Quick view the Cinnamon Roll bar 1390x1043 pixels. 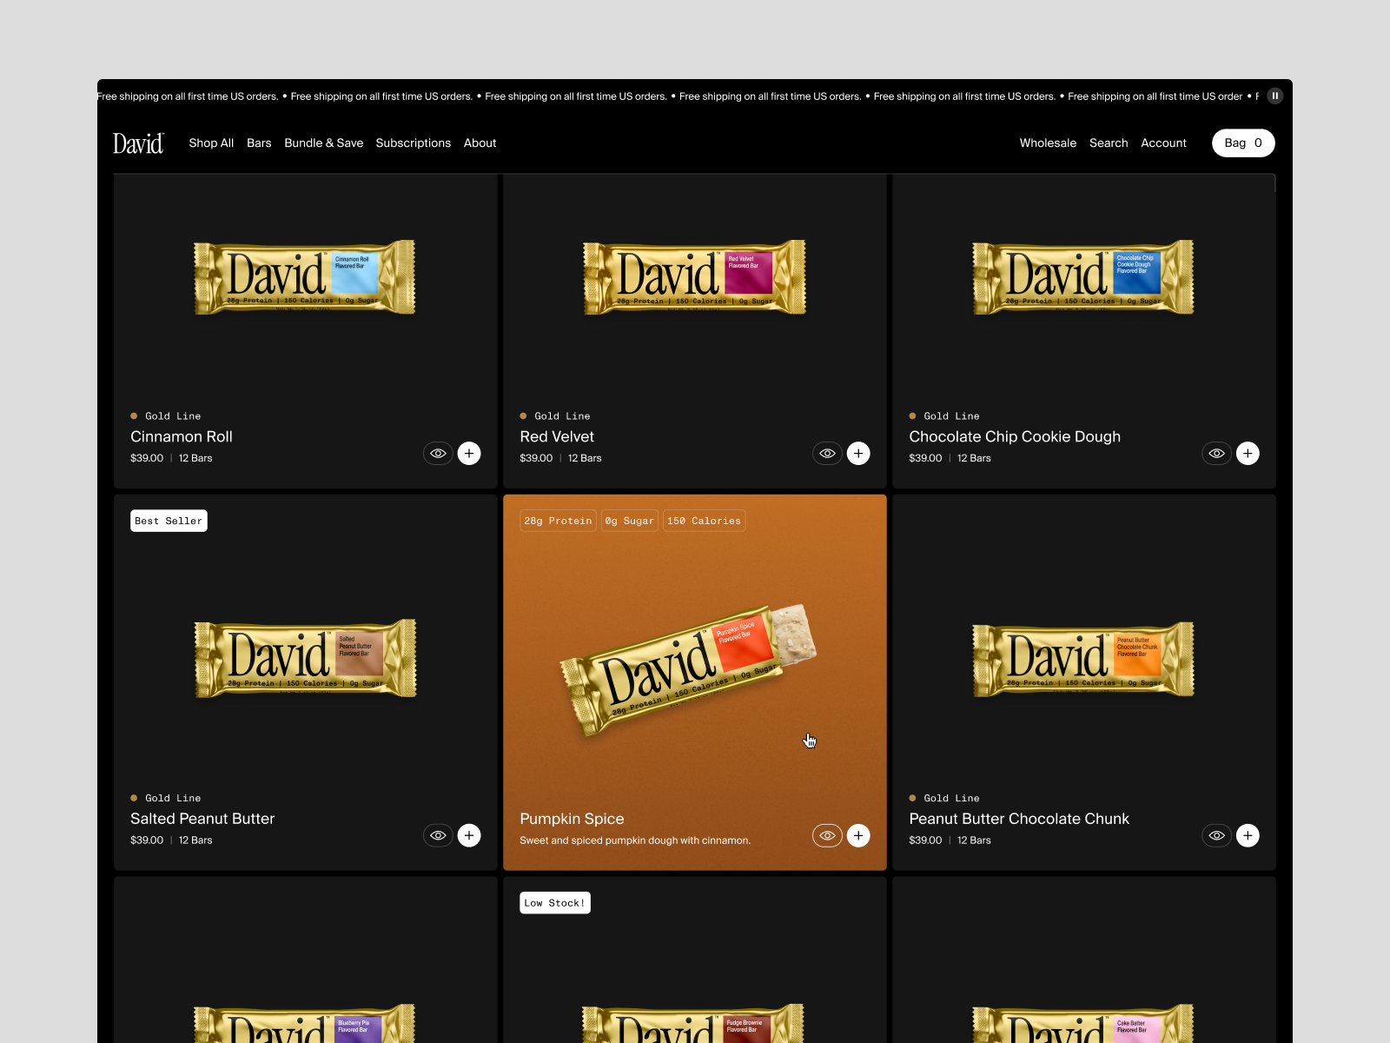pyautogui.click(x=438, y=453)
